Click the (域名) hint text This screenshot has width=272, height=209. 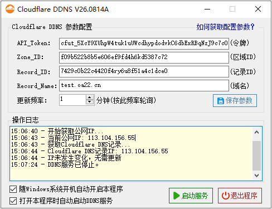pos(240,86)
